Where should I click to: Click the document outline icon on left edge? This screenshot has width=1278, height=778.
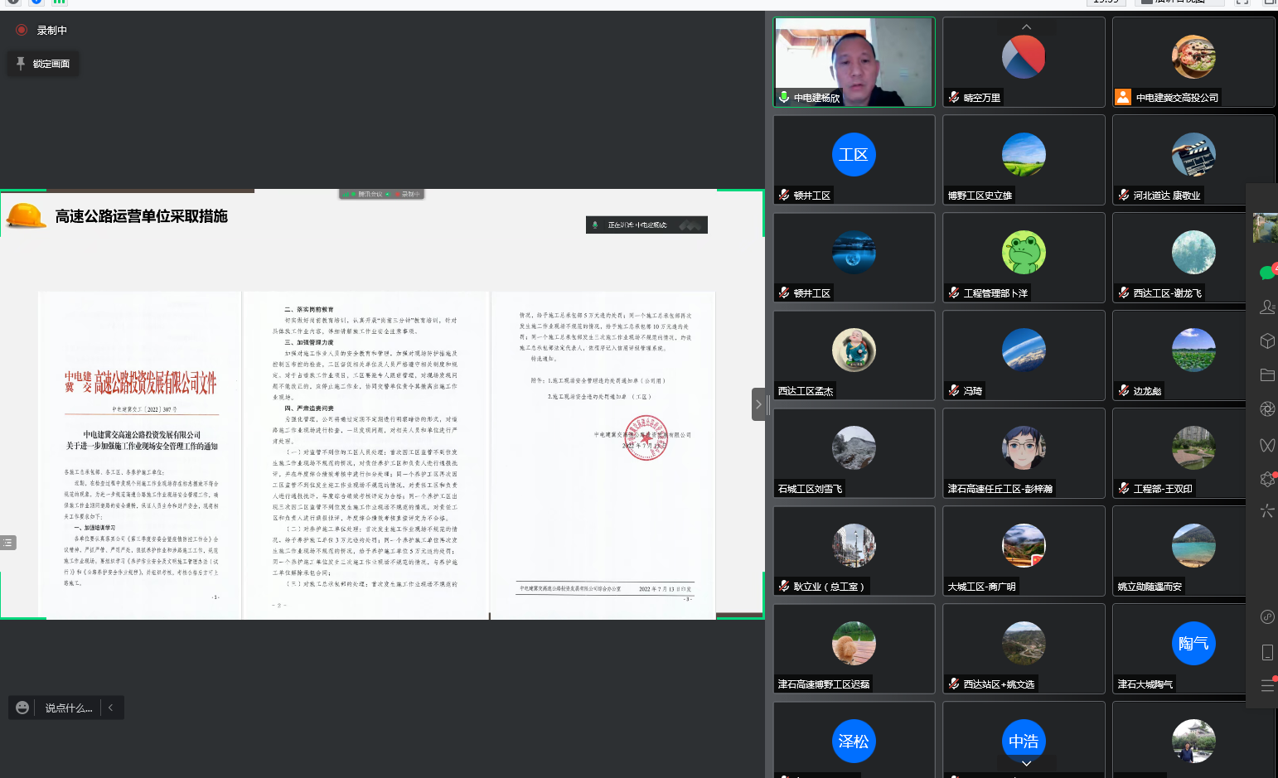[8, 543]
